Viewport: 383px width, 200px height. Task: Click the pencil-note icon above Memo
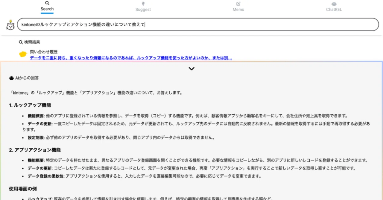(238, 4)
